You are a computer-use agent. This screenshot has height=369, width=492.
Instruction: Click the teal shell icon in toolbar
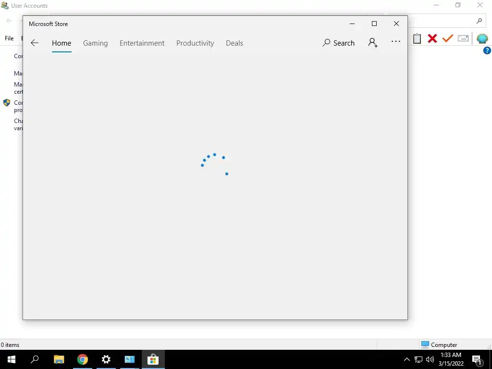(482, 38)
